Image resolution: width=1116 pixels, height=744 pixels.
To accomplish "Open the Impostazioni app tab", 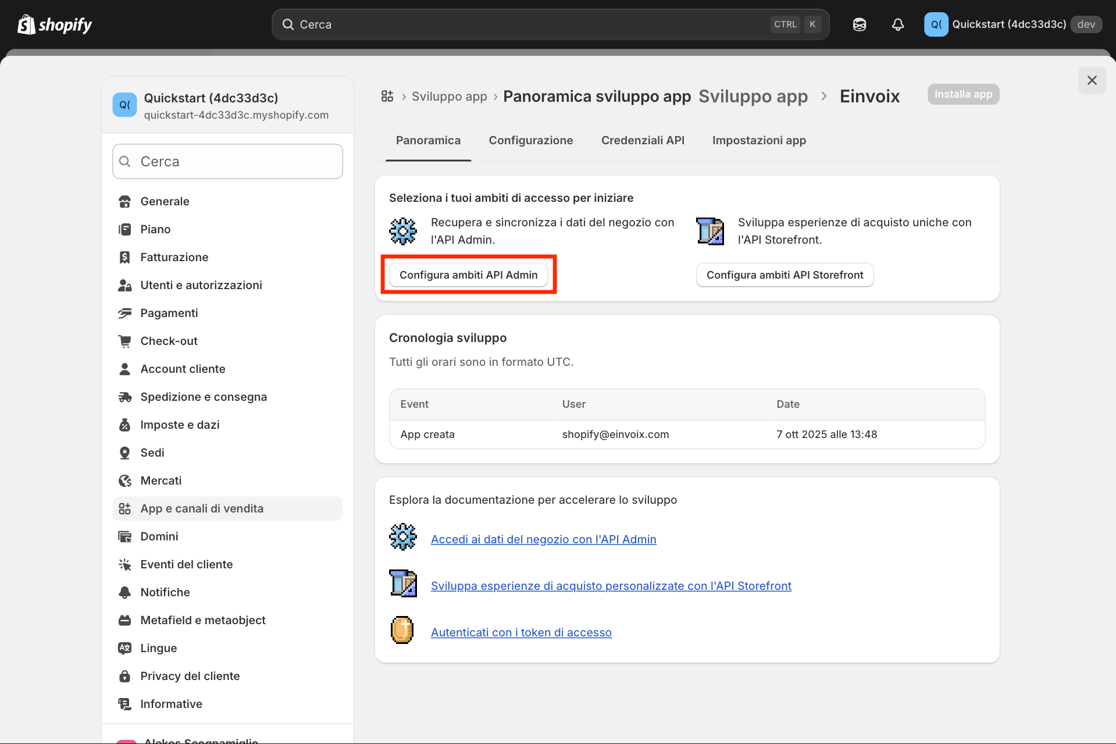I will pyautogui.click(x=758, y=140).
